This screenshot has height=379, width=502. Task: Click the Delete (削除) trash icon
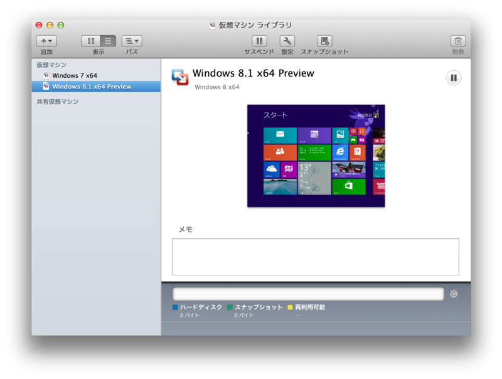(x=458, y=41)
